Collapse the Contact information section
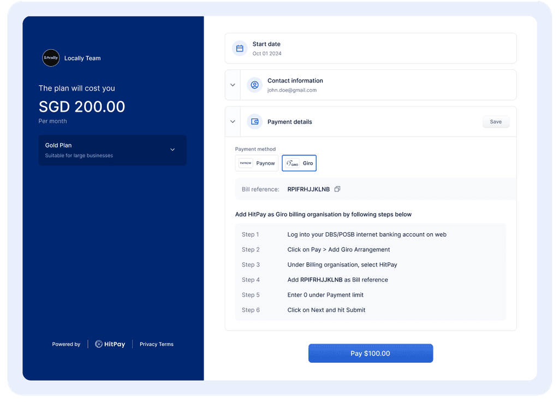Image resolution: width=559 pixels, height=413 pixels. point(232,85)
